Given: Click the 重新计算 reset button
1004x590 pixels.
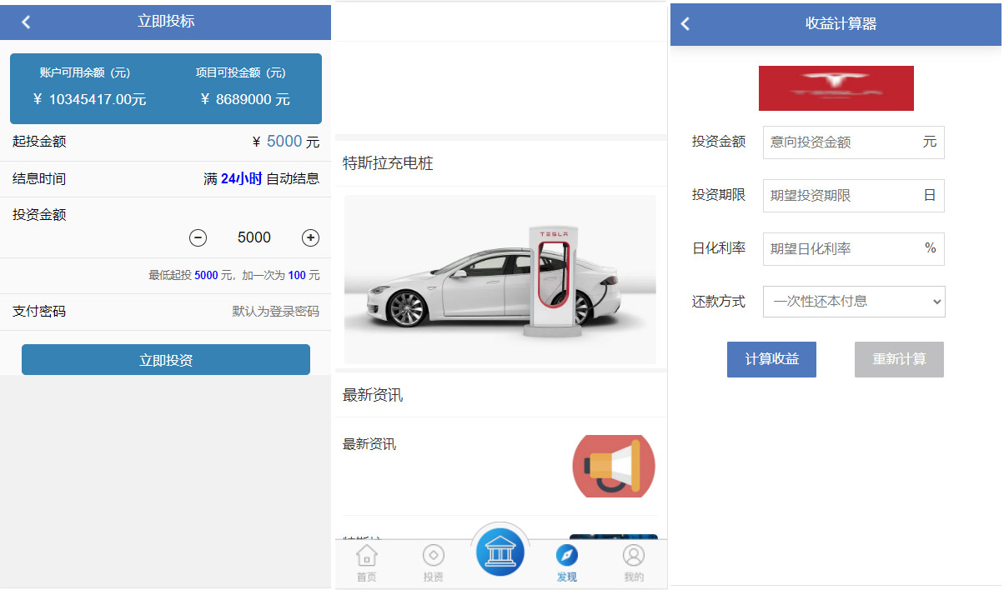Looking at the screenshot, I should tap(899, 359).
